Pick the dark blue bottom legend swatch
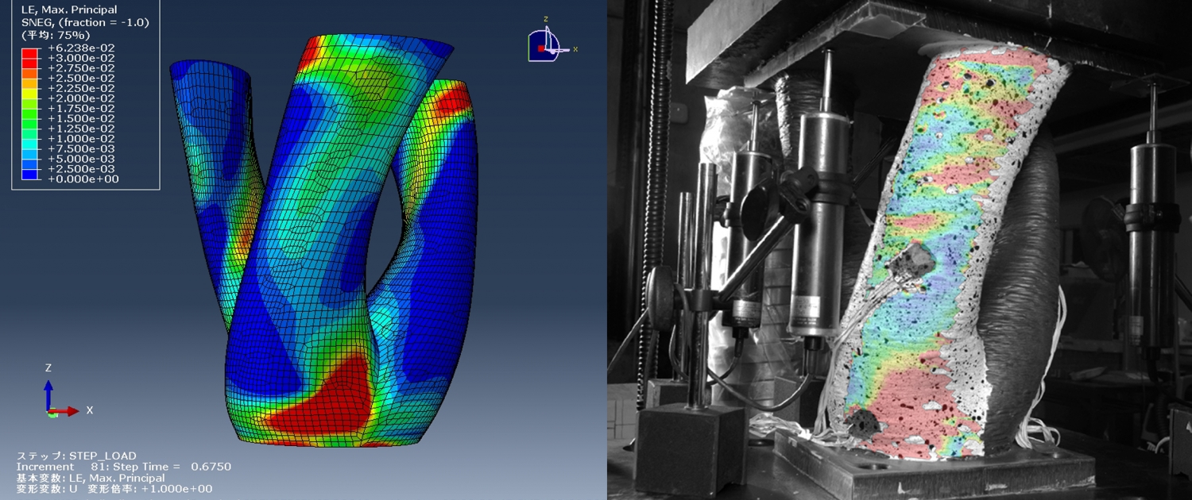Screen dimensions: 1192x500 (29, 179)
